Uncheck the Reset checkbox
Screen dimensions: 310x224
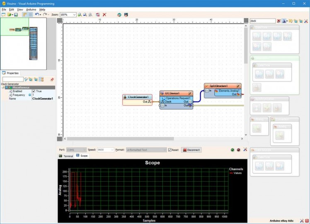tap(170, 150)
